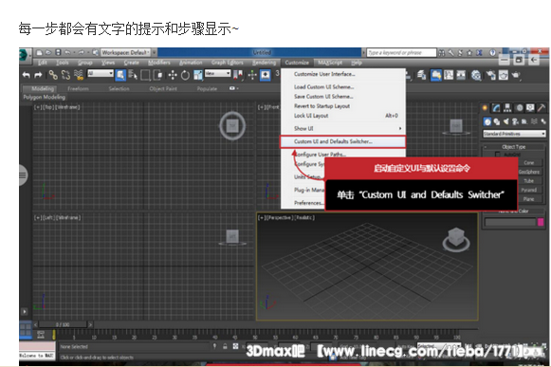Select the Select and Link chain icon

pyautogui.click(x=53, y=75)
